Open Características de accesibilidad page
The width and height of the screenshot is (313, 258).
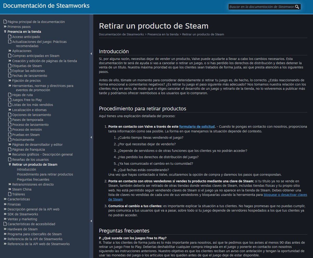tap(31, 224)
